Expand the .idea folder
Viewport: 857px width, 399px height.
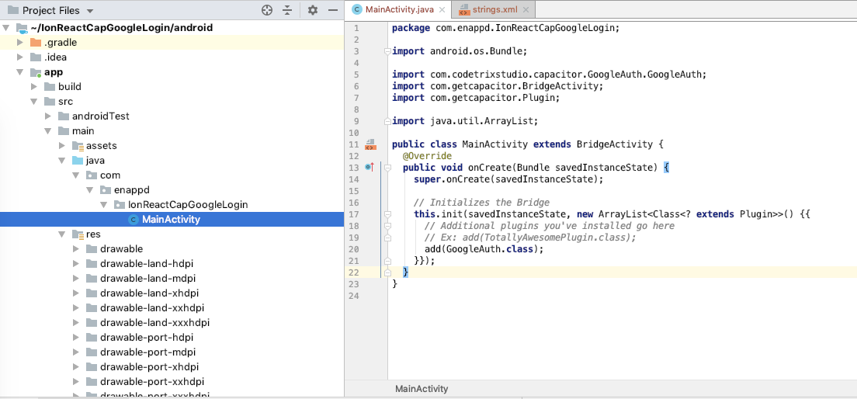[20, 57]
